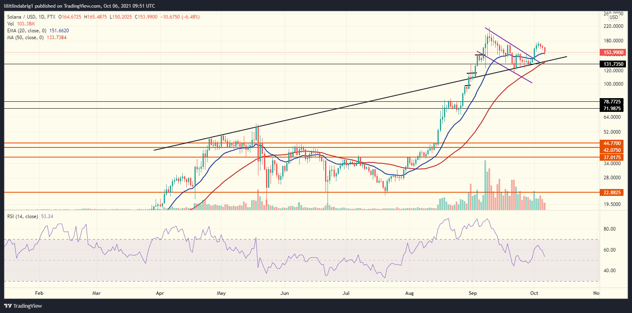
Task: Open the EMA (20, close, 0) indicator legend
Action: click(x=26, y=30)
